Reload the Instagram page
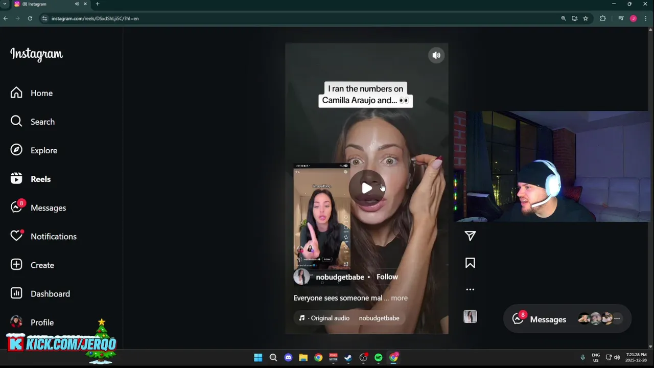 (30, 18)
